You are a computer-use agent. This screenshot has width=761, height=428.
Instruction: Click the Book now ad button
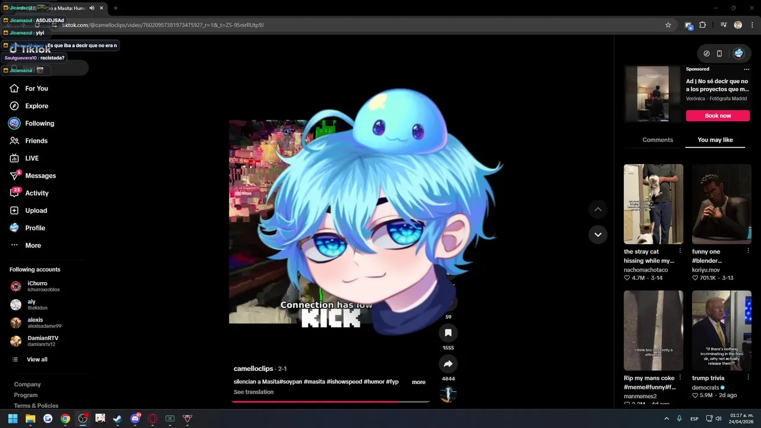pos(718,116)
